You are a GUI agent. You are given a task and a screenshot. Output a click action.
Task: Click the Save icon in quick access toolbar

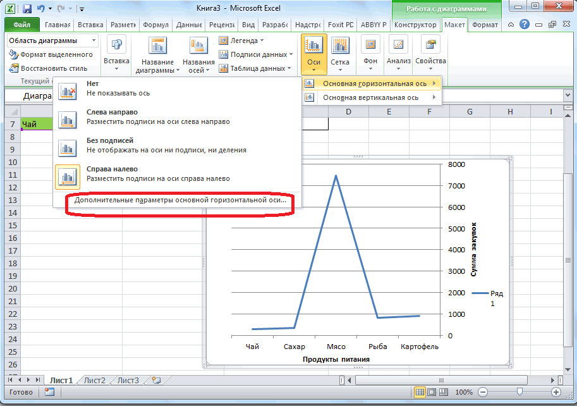[x=27, y=9]
